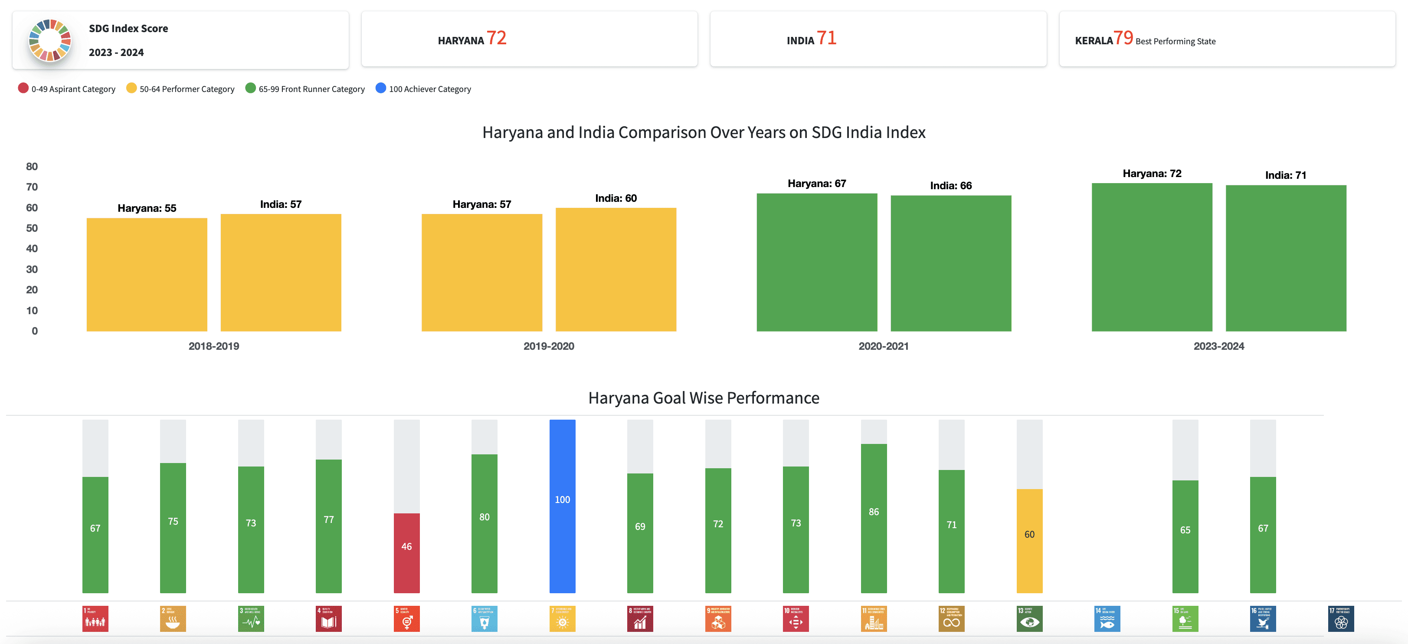Viewport: 1408px width, 644px height.
Task: Click the INDIA 71 score card
Action: pyautogui.click(x=878, y=39)
